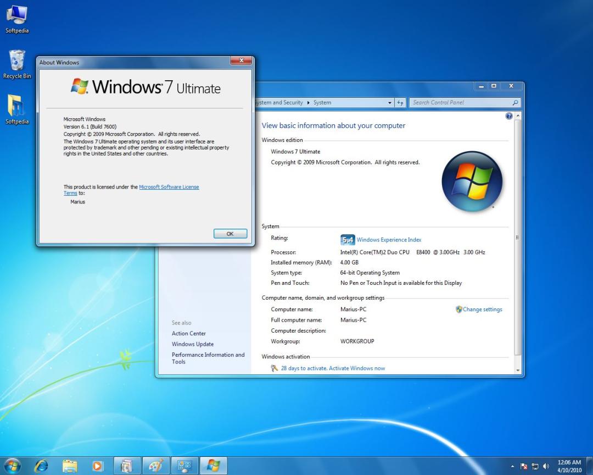
Task: Expand hidden icons in the system tray
Action: (512, 466)
